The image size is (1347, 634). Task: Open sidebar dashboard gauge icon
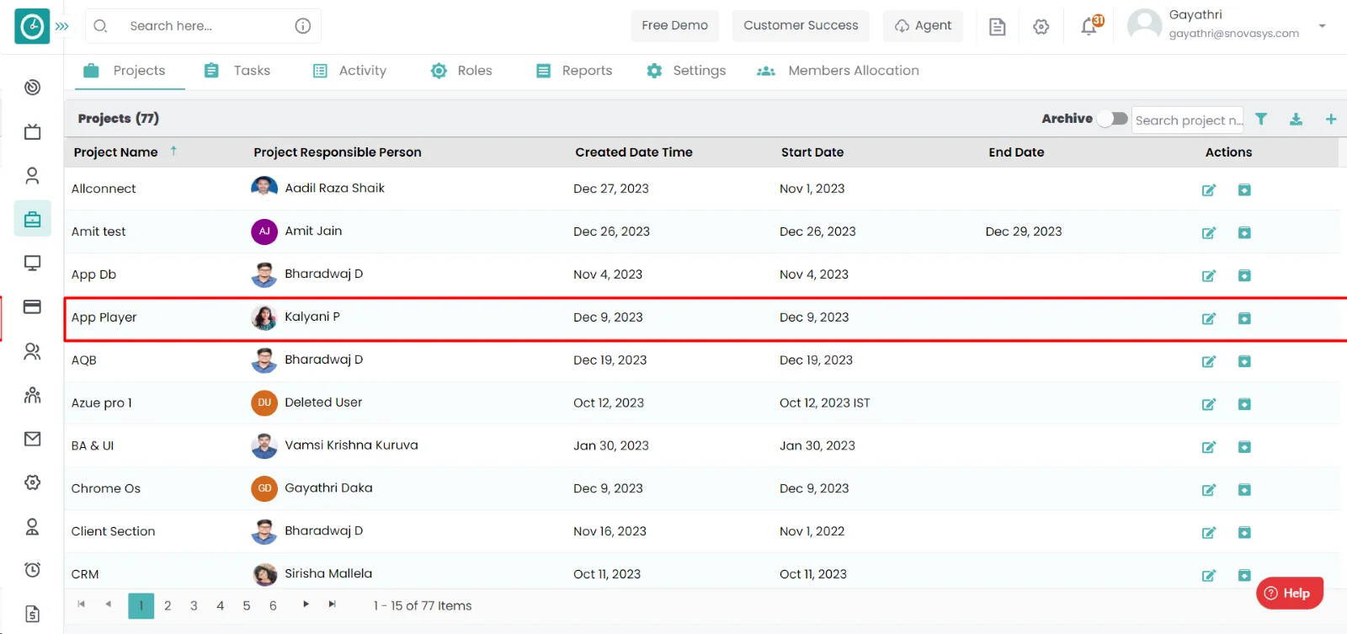tap(32, 88)
